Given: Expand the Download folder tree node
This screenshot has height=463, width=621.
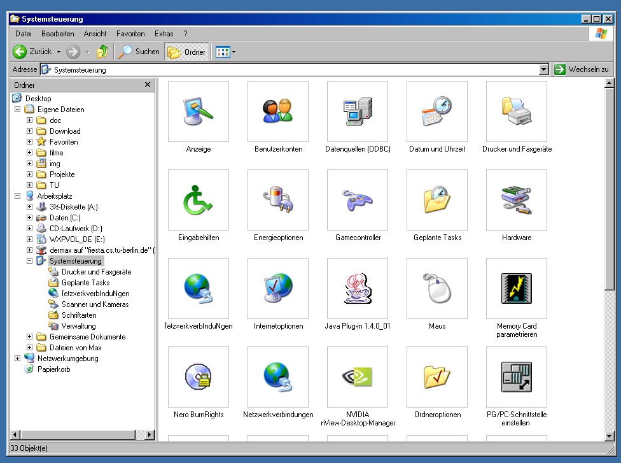Looking at the screenshot, I should 29,131.
